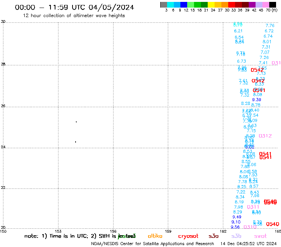Click the 'NOAA/NESDIS Center for Satellite Applications' credit

tap(138, 244)
